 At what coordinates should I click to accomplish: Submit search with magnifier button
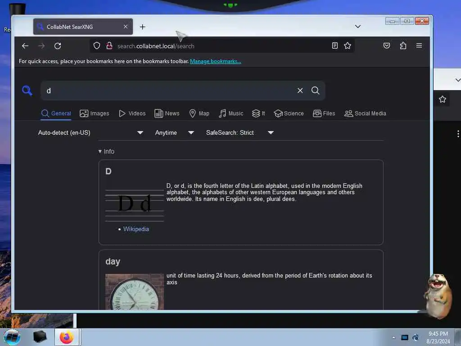coord(315,91)
